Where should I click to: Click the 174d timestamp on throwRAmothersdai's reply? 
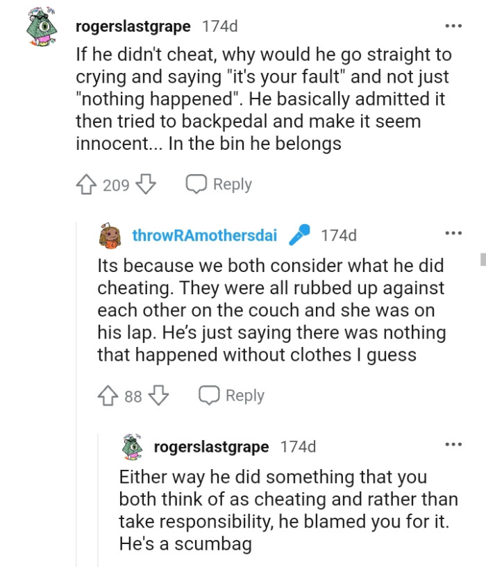click(x=340, y=235)
